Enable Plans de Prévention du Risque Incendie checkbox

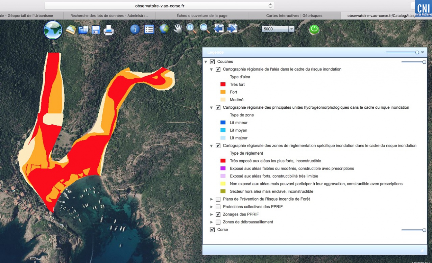[x=218, y=199]
